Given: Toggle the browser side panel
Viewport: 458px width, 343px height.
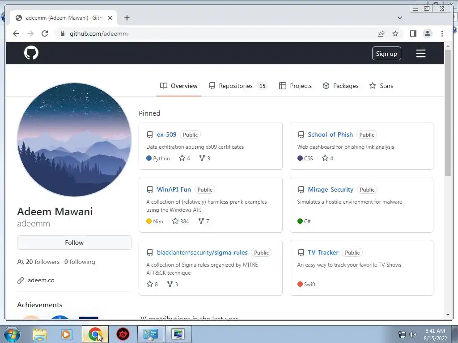Looking at the screenshot, I should pos(413,34).
